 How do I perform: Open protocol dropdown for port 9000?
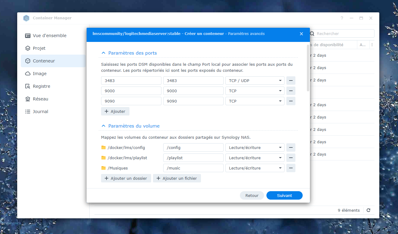coord(255,91)
